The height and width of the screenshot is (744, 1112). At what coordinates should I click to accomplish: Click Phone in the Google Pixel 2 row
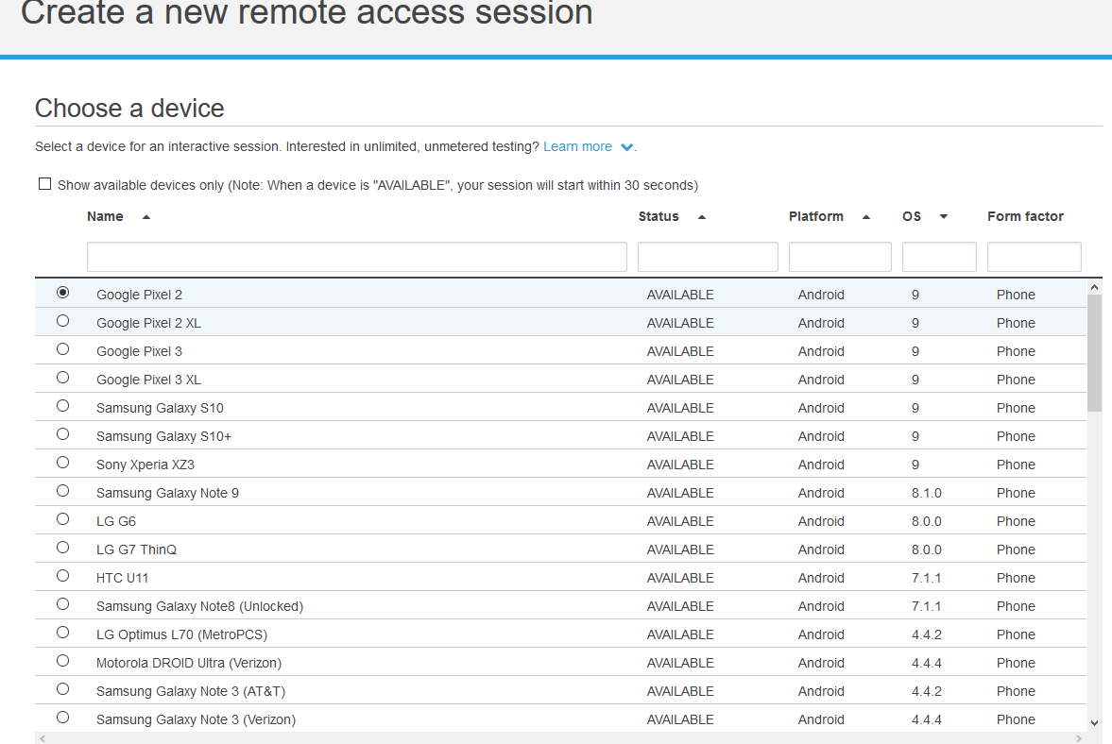[x=1016, y=295]
